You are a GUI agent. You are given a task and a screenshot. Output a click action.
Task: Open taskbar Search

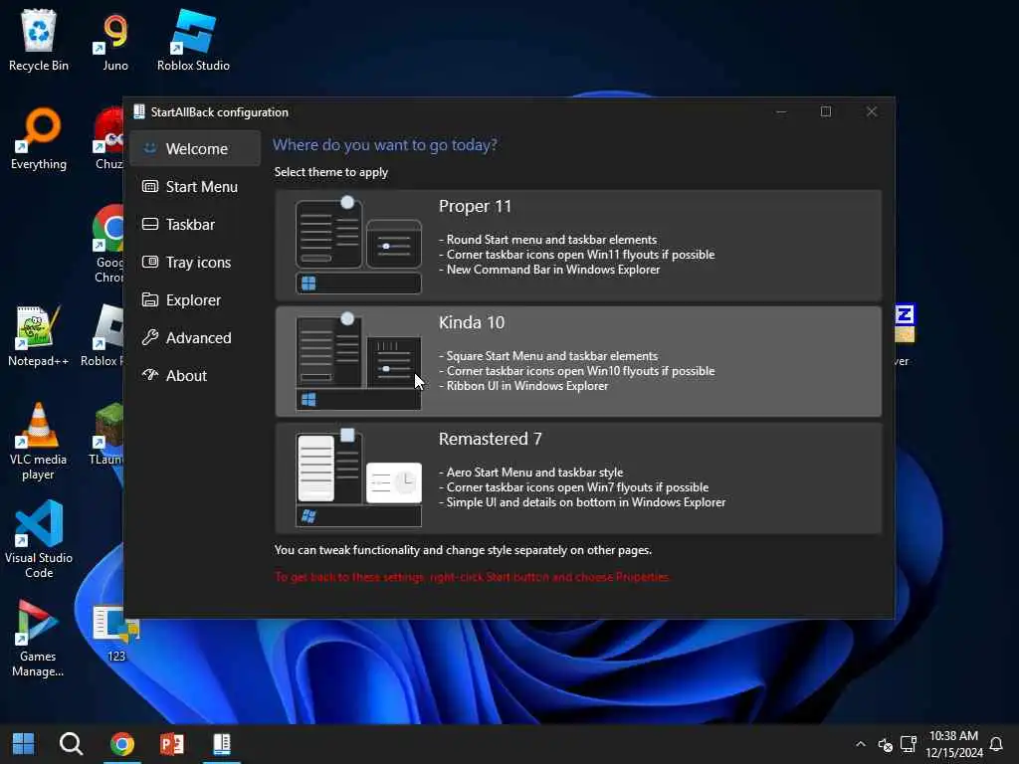click(x=71, y=744)
